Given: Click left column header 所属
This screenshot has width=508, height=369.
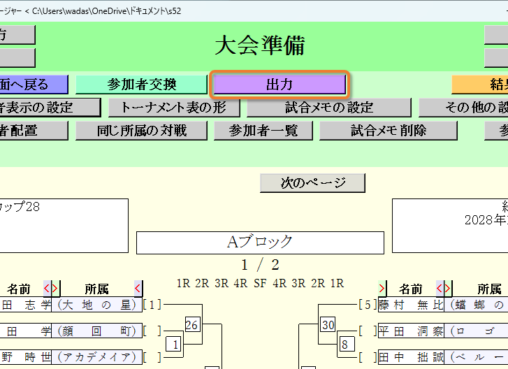Looking at the screenshot, I should [x=96, y=289].
